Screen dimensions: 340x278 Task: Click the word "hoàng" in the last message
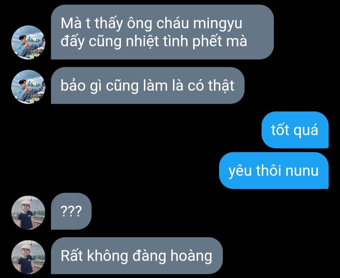point(191,256)
